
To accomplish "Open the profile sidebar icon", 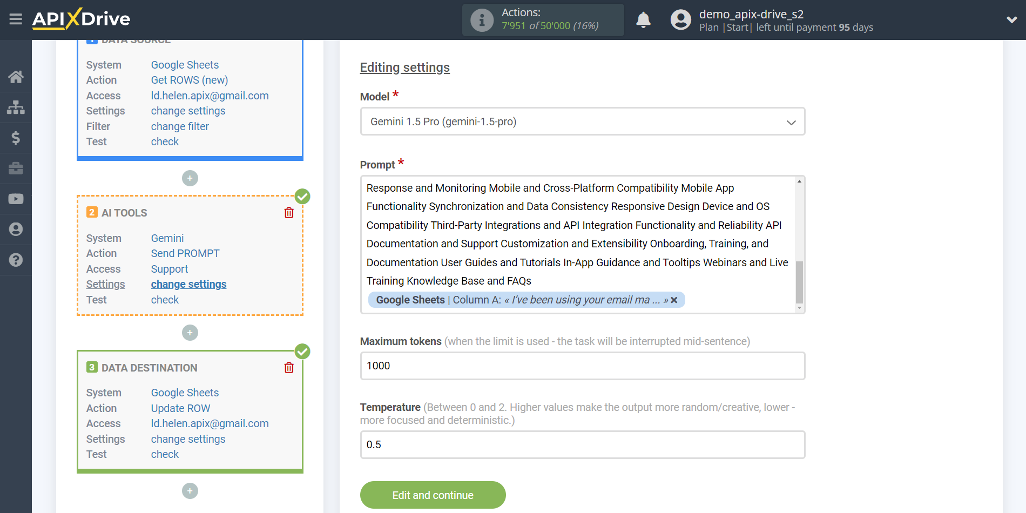I will coord(16,230).
